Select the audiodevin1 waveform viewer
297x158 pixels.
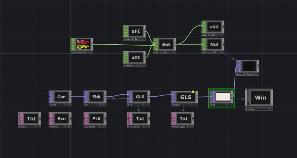[83, 44]
